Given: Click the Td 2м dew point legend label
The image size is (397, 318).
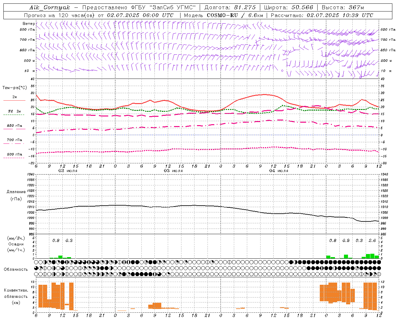Looking at the screenshot, I should pyautogui.click(x=15, y=111).
